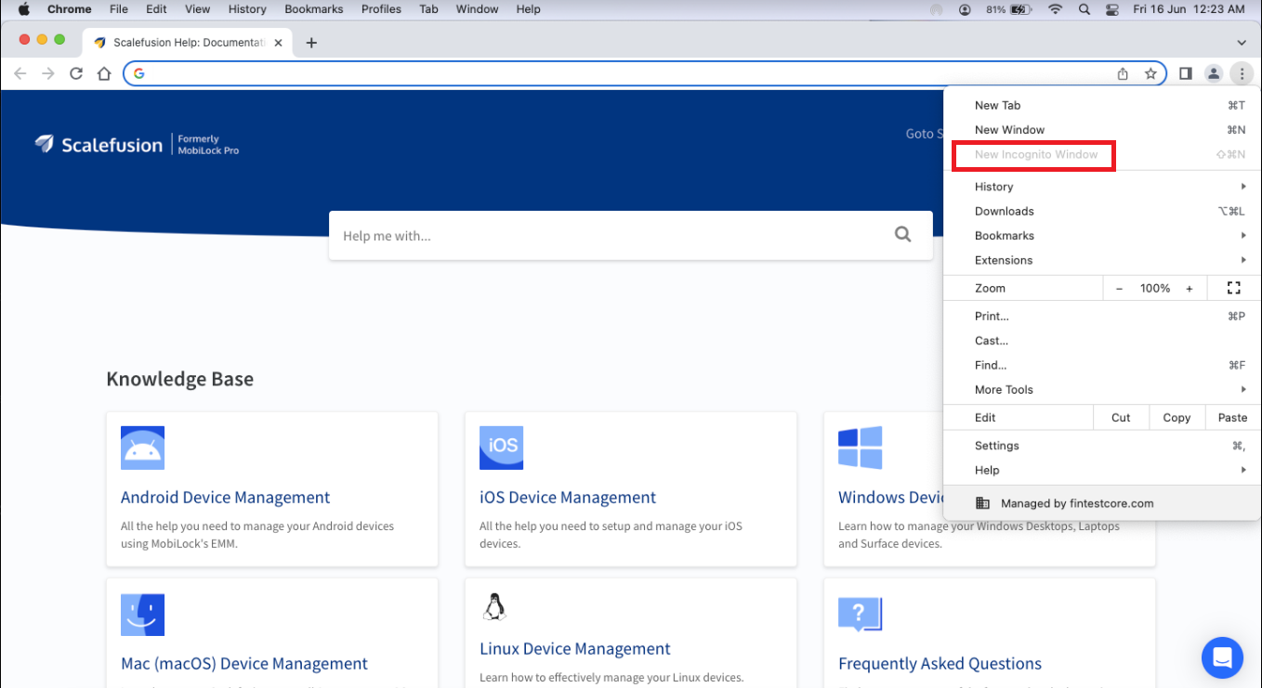Click the three-dot Chrome menu button

click(x=1242, y=73)
